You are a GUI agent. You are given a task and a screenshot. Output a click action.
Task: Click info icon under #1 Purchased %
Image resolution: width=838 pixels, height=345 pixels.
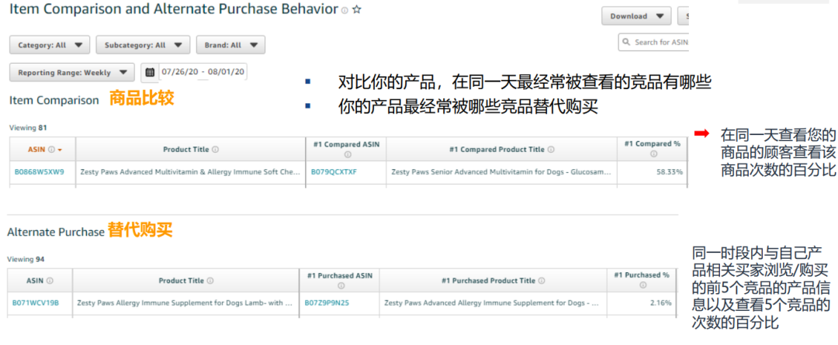(x=643, y=285)
